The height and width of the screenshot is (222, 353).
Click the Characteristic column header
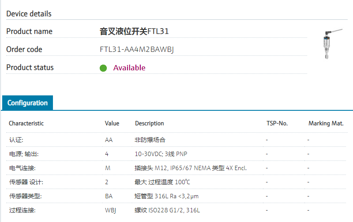[x=26, y=124]
